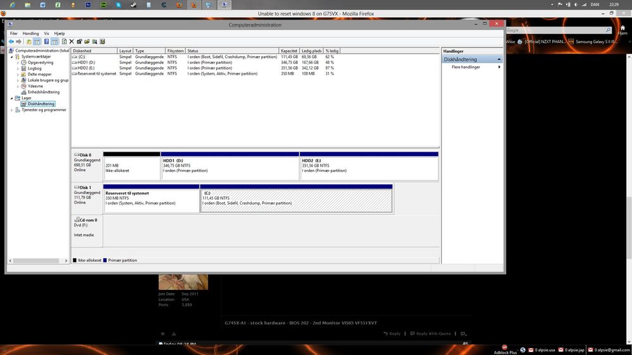Sort by the Ledig plads column header

tap(311, 51)
